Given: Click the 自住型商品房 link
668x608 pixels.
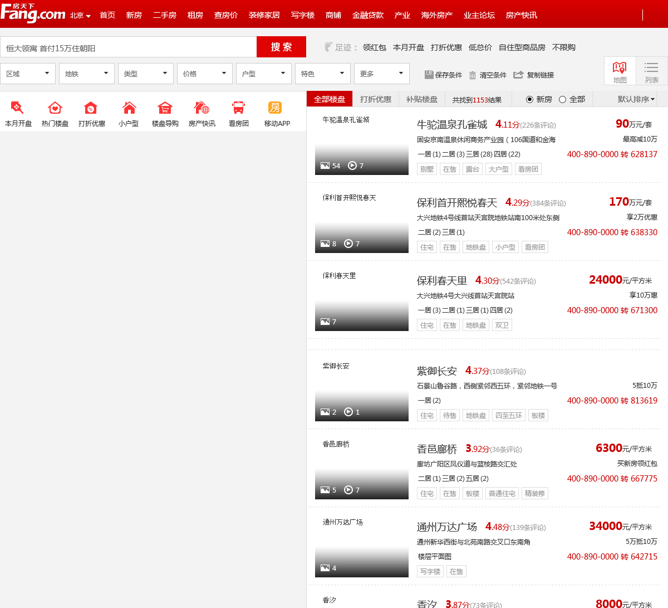Looking at the screenshot, I should (x=522, y=47).
